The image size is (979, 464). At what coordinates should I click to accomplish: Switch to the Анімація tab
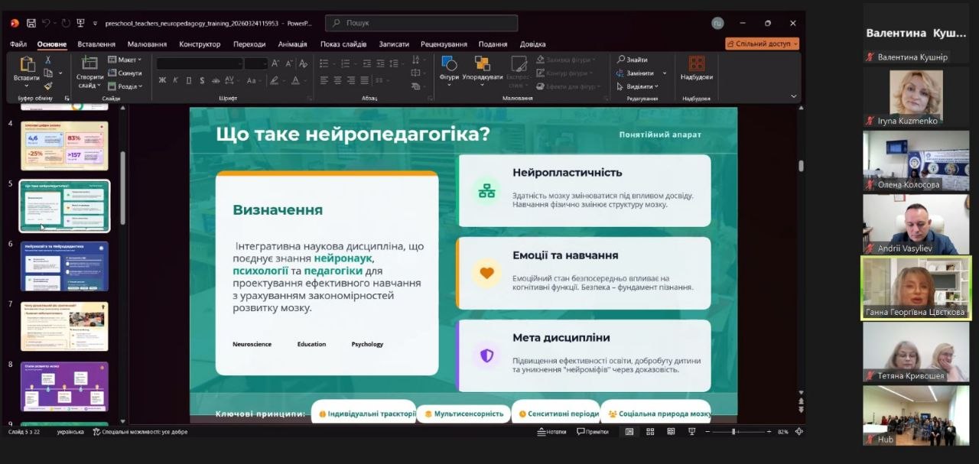point(292,44)
